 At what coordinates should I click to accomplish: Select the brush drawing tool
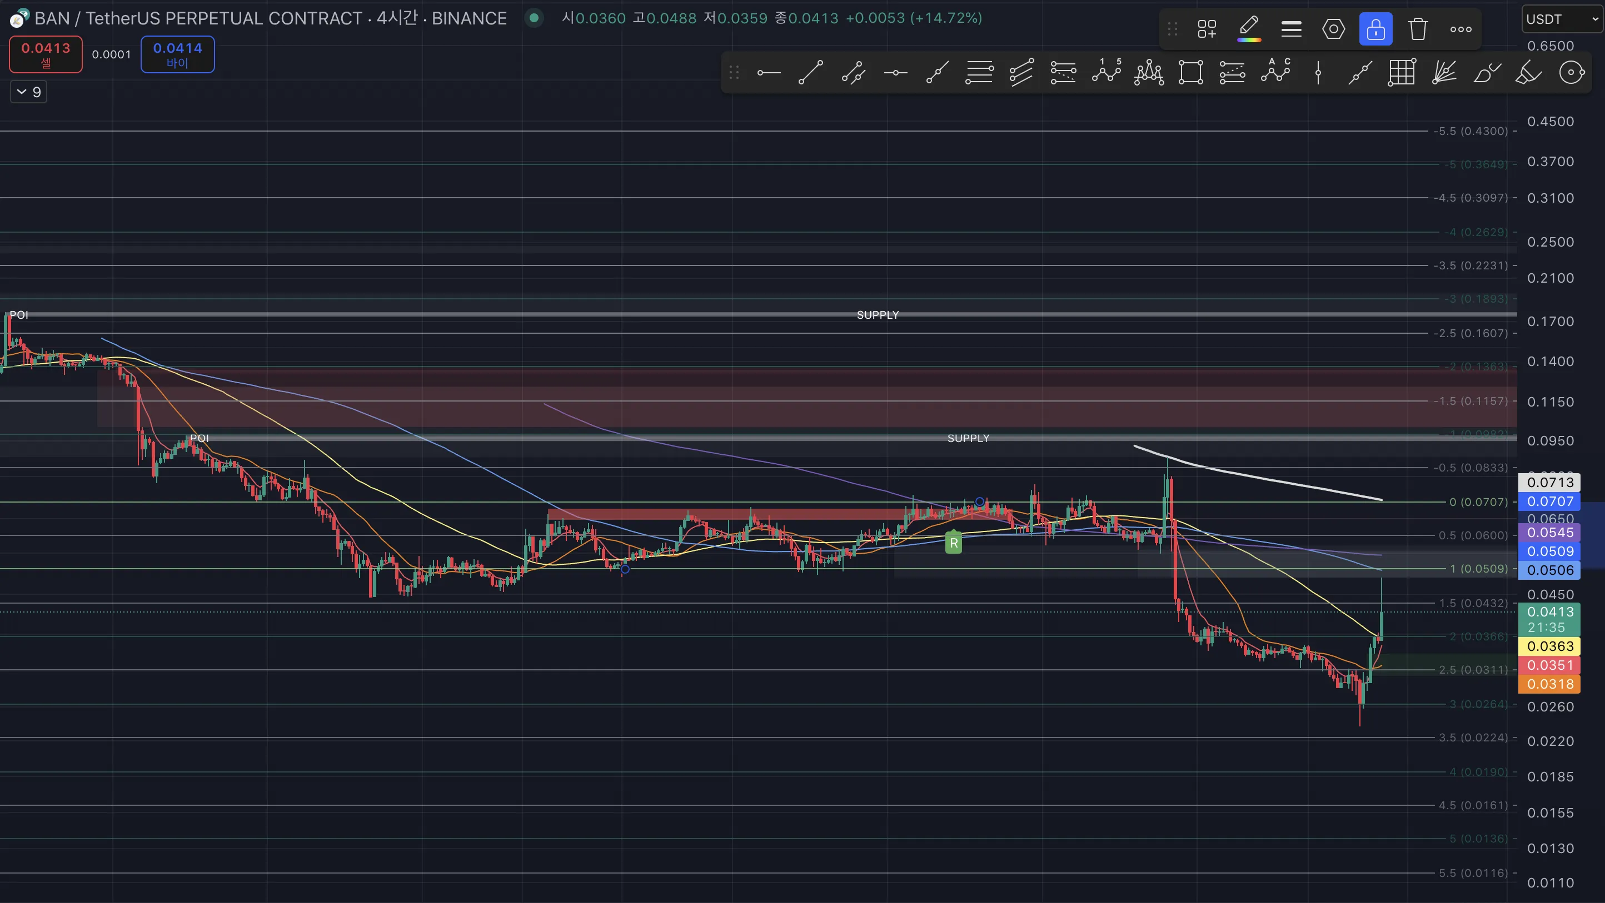click(1487, 73)
